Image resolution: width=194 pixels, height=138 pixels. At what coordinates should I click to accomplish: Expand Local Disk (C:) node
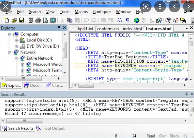click(16, 40)
